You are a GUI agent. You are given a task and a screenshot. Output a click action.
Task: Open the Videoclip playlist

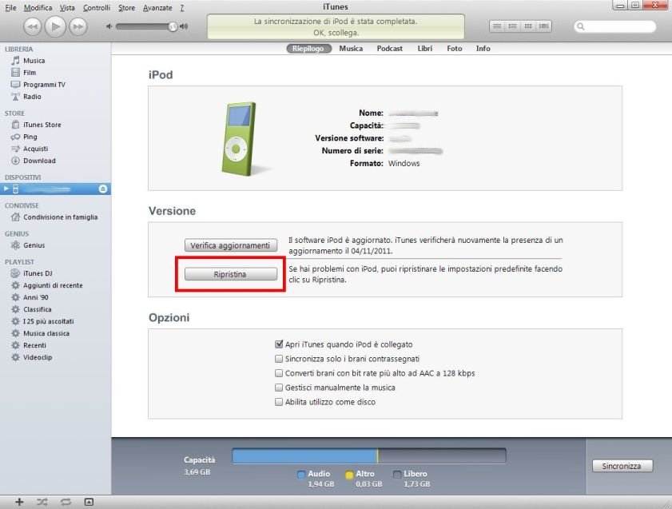[38, 357]
